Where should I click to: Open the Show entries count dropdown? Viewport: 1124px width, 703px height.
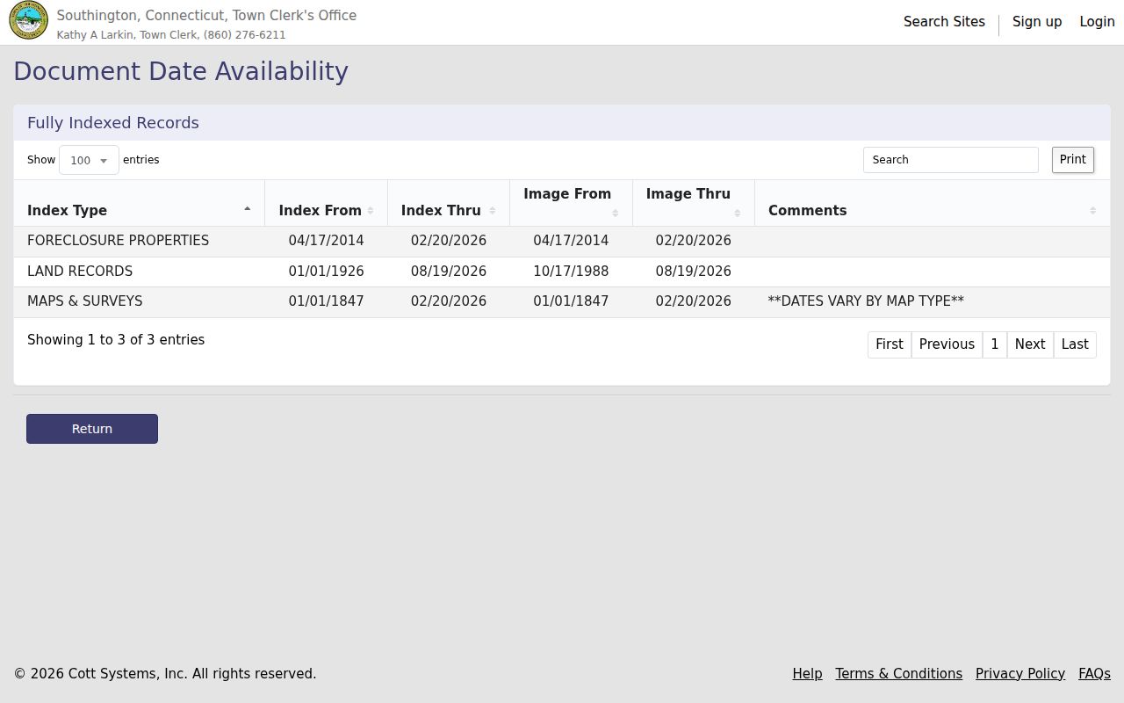click(89, 160)
